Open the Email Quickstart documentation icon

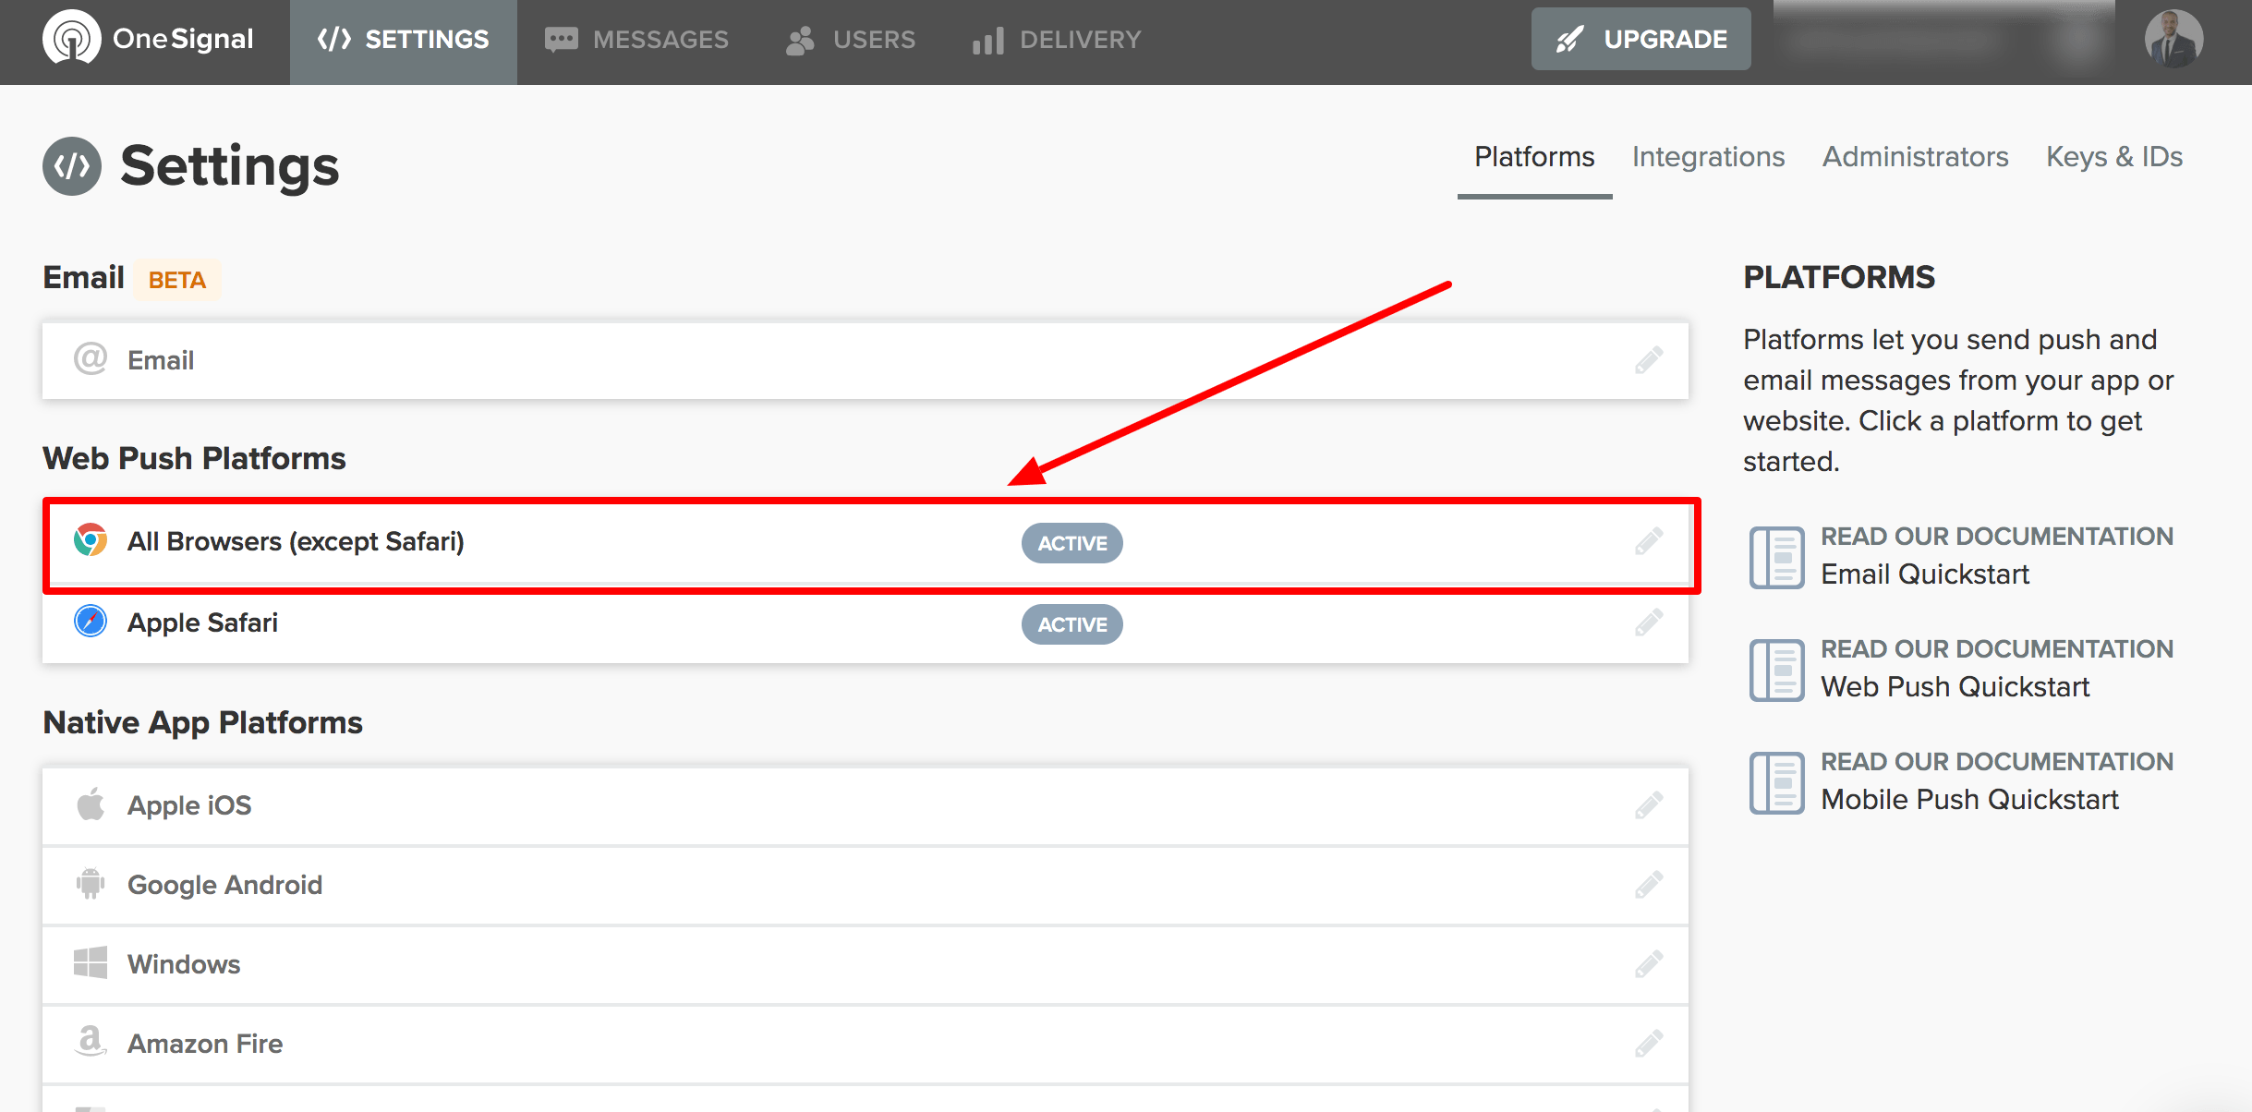click(1775, 557)
